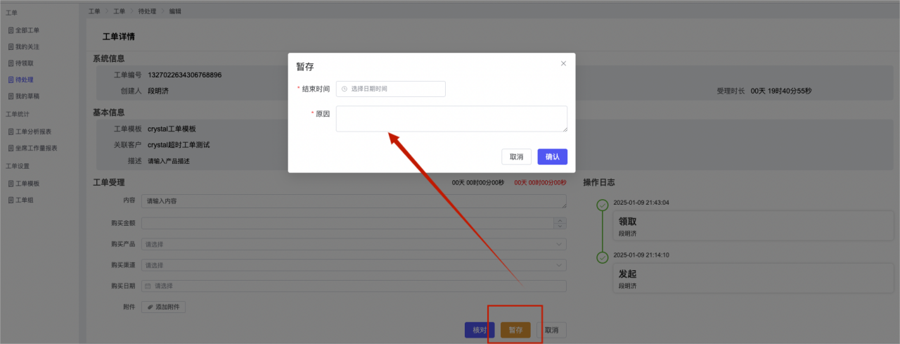Click crystal超时工单测试 customer text
Image resolution: width=900 pixels, height=344 pixels.
click(179, 145)
